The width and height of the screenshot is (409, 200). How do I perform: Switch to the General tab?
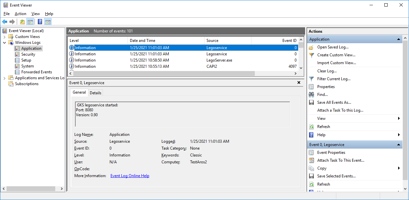(x=79, y=92)
